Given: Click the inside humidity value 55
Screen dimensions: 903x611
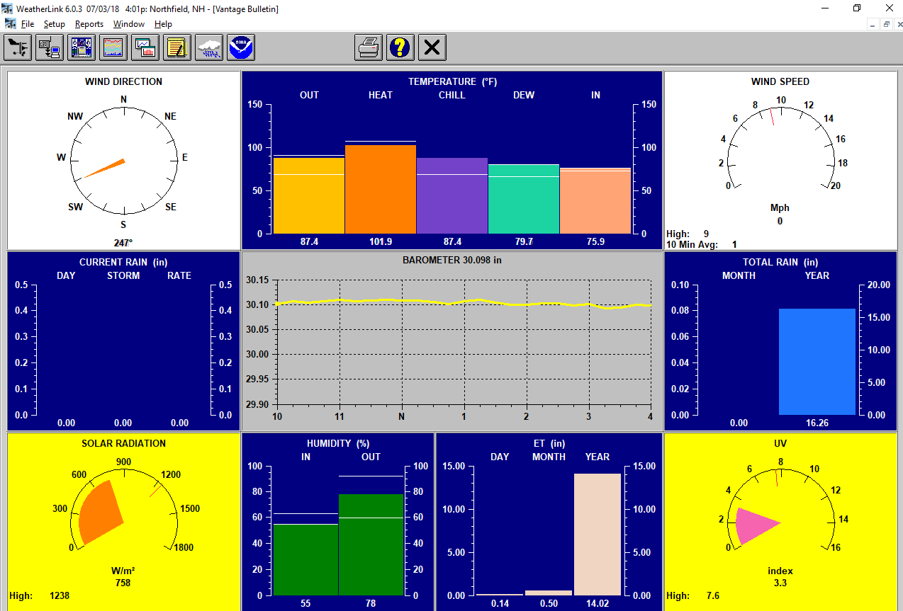Looking at the screenshot, I should coord(305,603).
